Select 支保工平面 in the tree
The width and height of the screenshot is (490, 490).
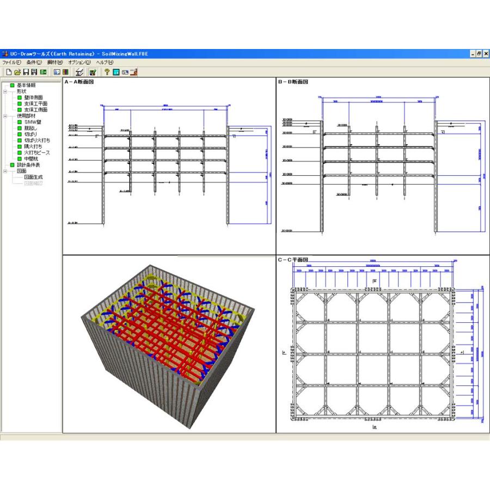click(36, 103)
